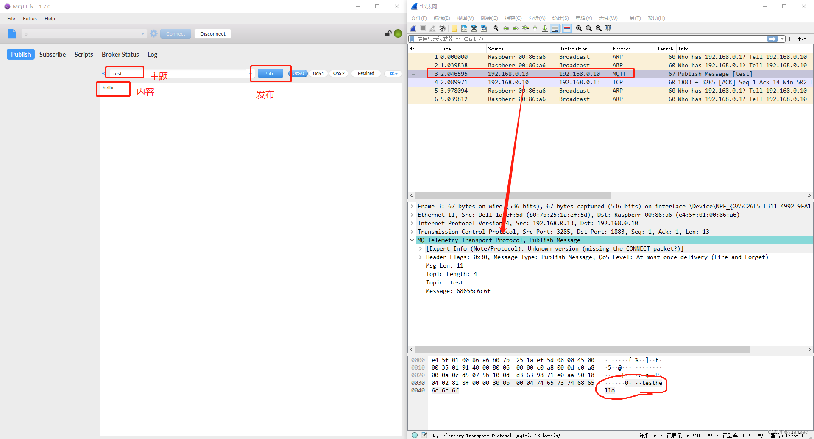The height and width of the screenshot is (439, 814).
Task: Close the current capture file
Action: [x=474, y=28]
